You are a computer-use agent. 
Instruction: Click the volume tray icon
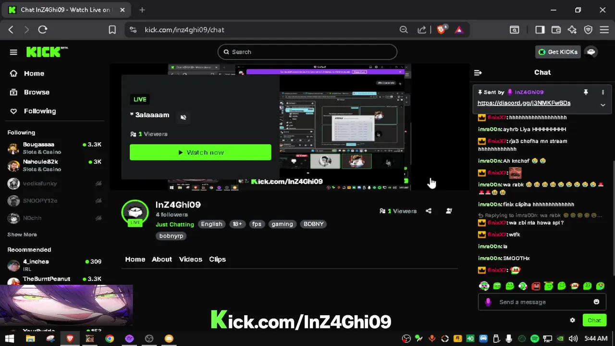point(573,339)
